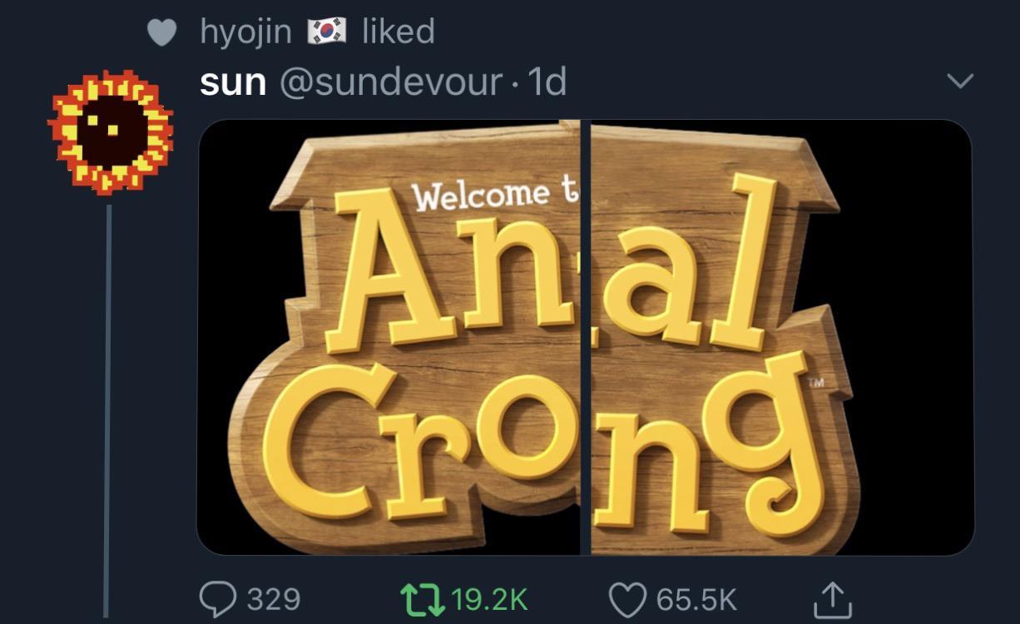Open hyojin's profile from the liked notice
The height and width of the screenshot is (624, 1020).
click(x=246, y=32)
